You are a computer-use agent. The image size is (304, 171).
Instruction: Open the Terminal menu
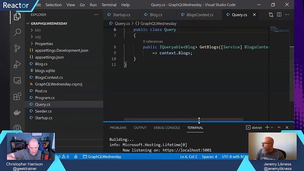pyautogui.click(x=109, y=5)
